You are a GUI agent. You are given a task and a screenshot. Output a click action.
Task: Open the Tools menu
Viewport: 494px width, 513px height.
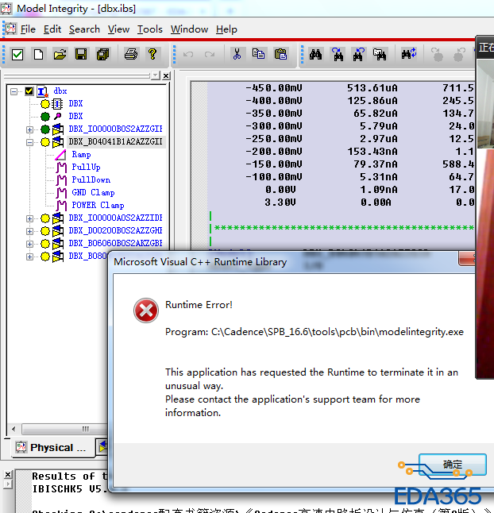pos(150,29)
